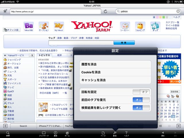Viewport: 184px width, 138px height.
Task: Select Cookieを消去 in settings
Action: 115,72
